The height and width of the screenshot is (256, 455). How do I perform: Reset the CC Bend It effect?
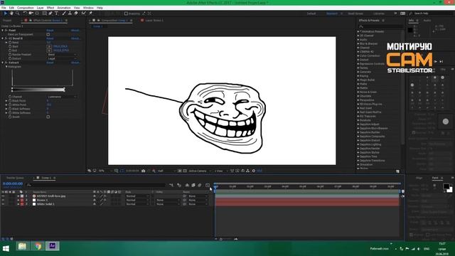(x=50, y=38)
